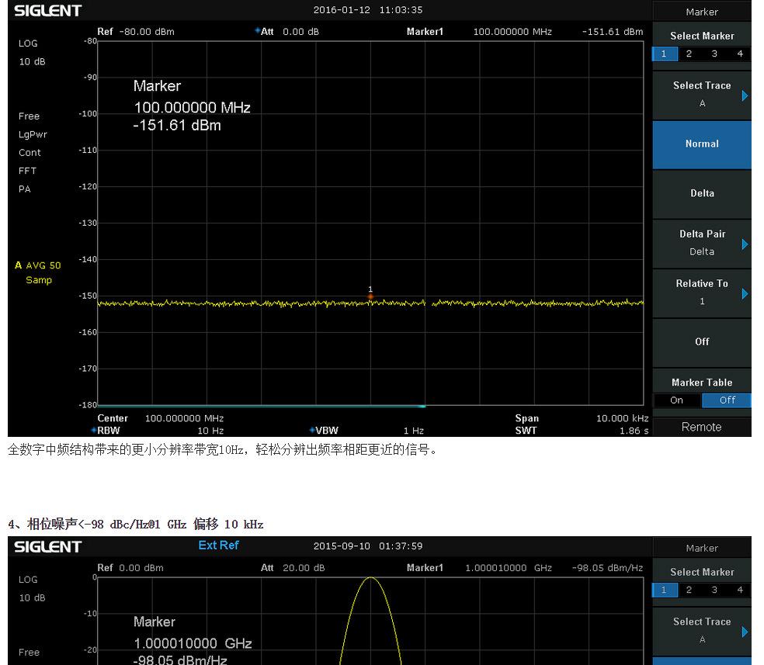This screenshot has width=764, height=665.
Task: Expand the Relative To submenu arrow
Action: (745, 293)
